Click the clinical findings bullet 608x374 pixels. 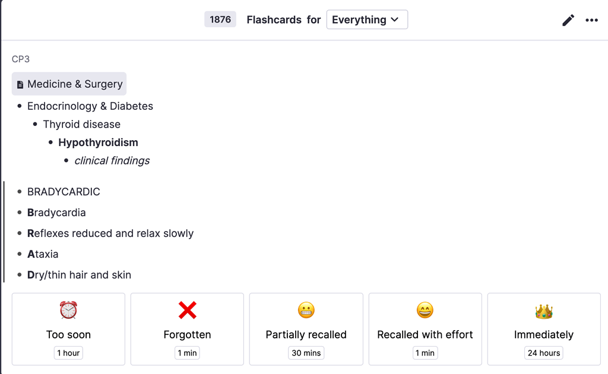tap(112, 161)
